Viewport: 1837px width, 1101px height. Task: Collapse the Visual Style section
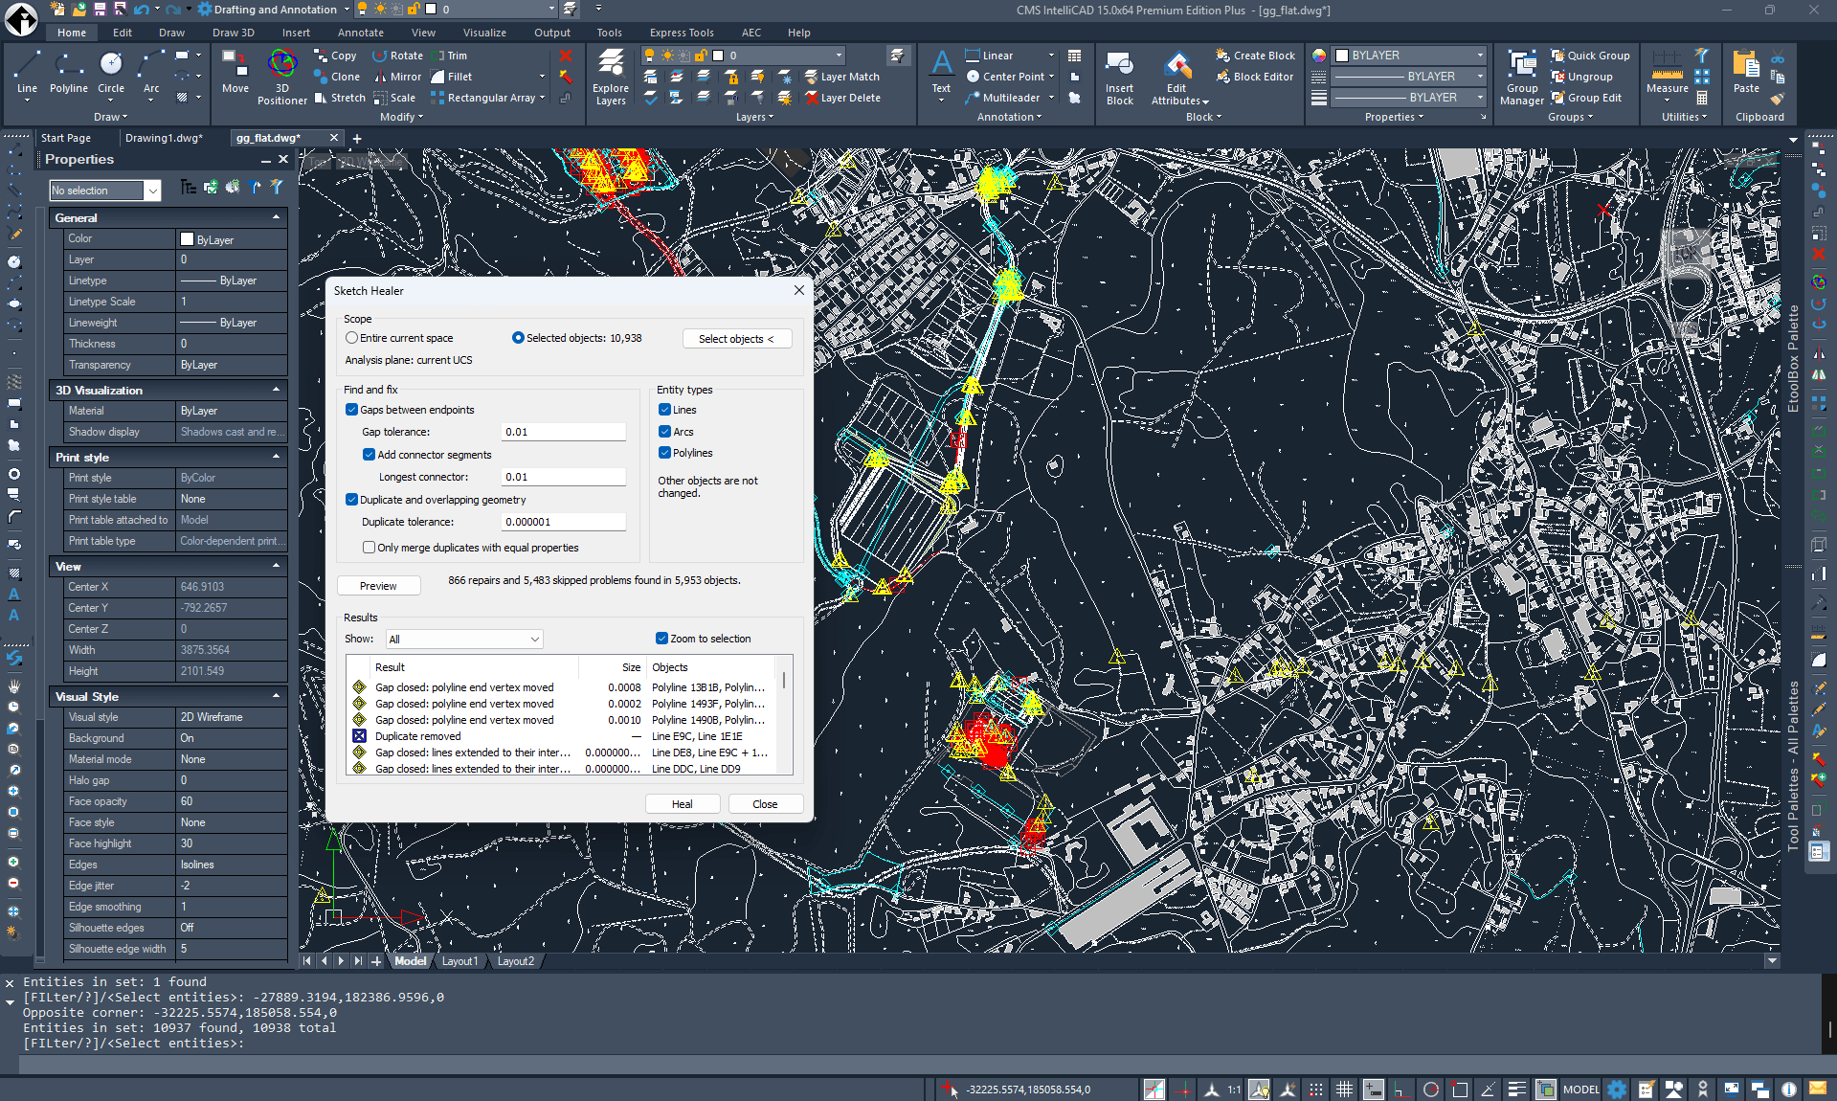[276, 697]
